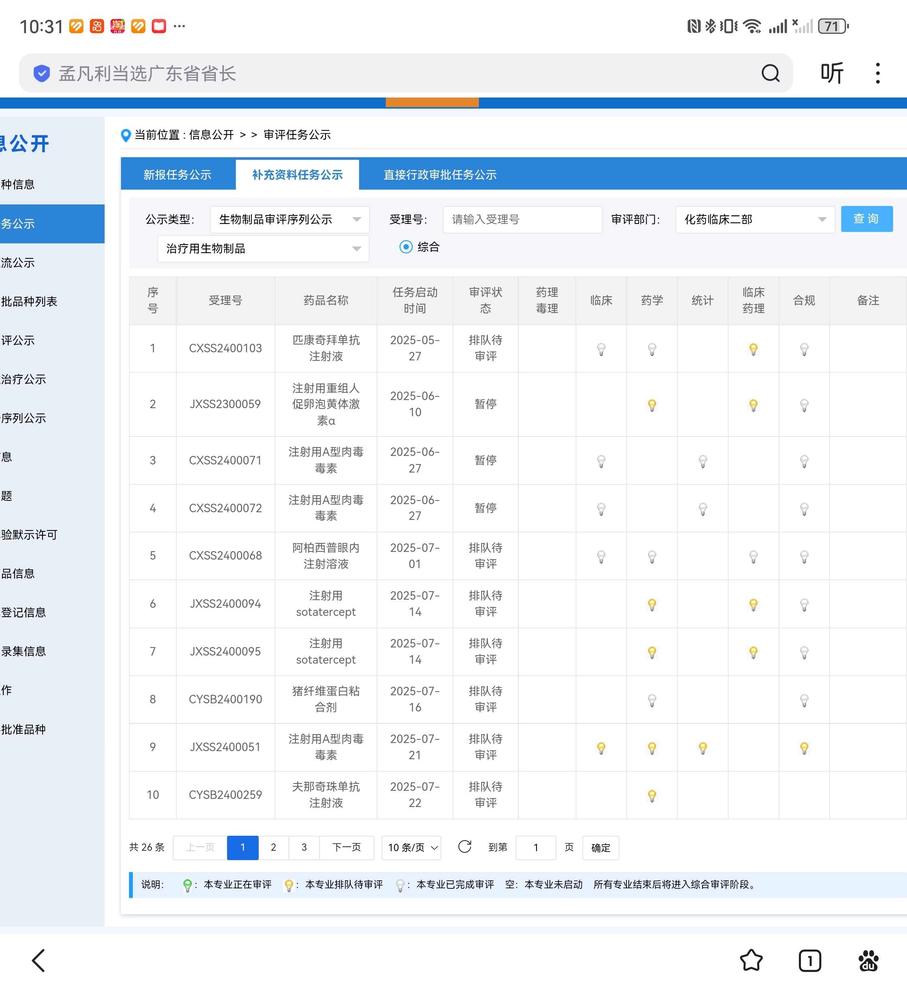Click page 3 in pagination
Image resolution: width=907 pixels, height=988 pixels.
[304, 847]
